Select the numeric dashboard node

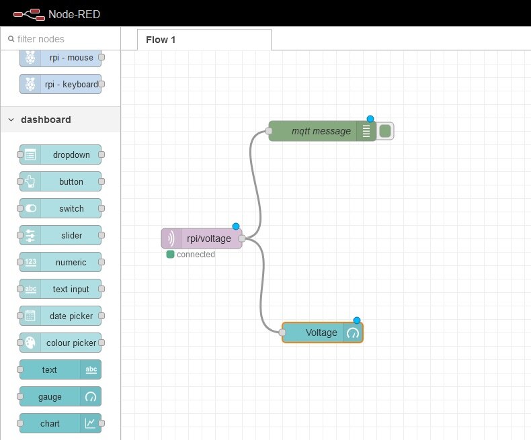pyautogui.click(x=60, y=262)
